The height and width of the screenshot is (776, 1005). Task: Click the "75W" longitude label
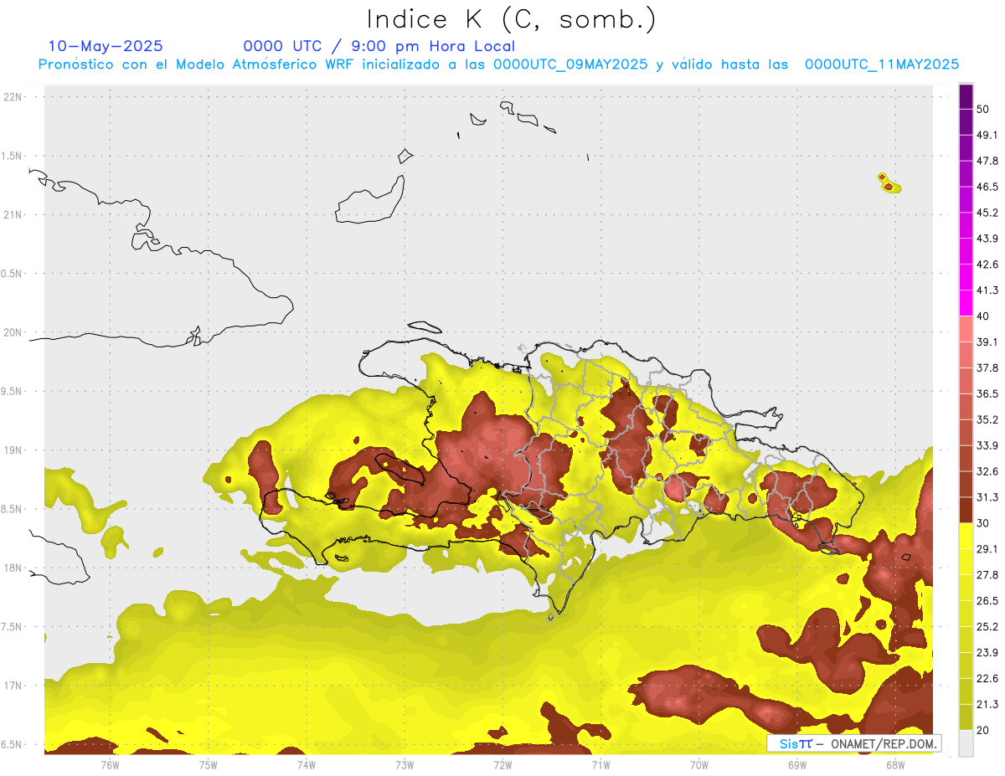coord(209,764)
